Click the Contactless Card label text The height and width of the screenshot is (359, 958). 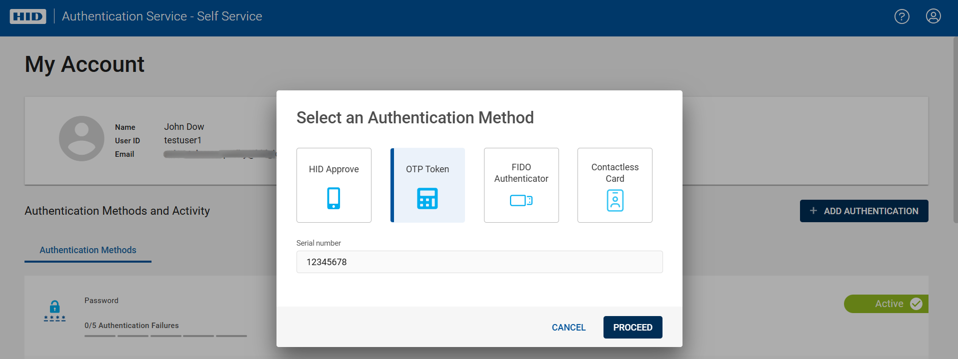pyautogui.click(x=615, y=173)
